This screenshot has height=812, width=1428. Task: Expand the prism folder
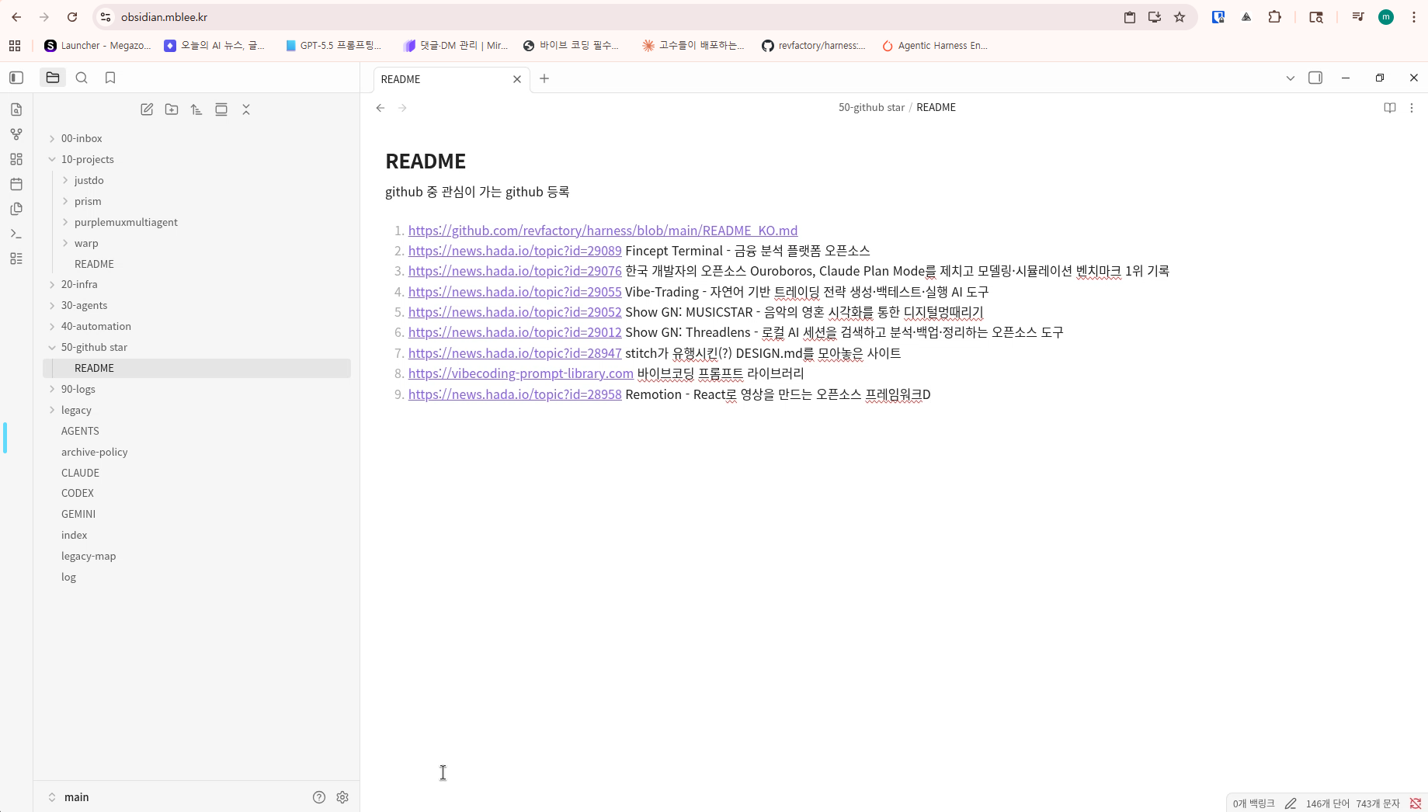(x=65, y=201)
